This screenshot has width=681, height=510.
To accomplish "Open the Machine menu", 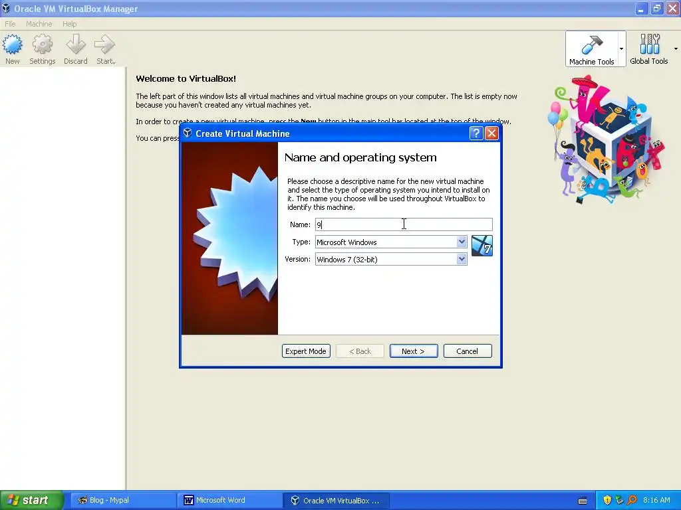I will pos(39,24).
